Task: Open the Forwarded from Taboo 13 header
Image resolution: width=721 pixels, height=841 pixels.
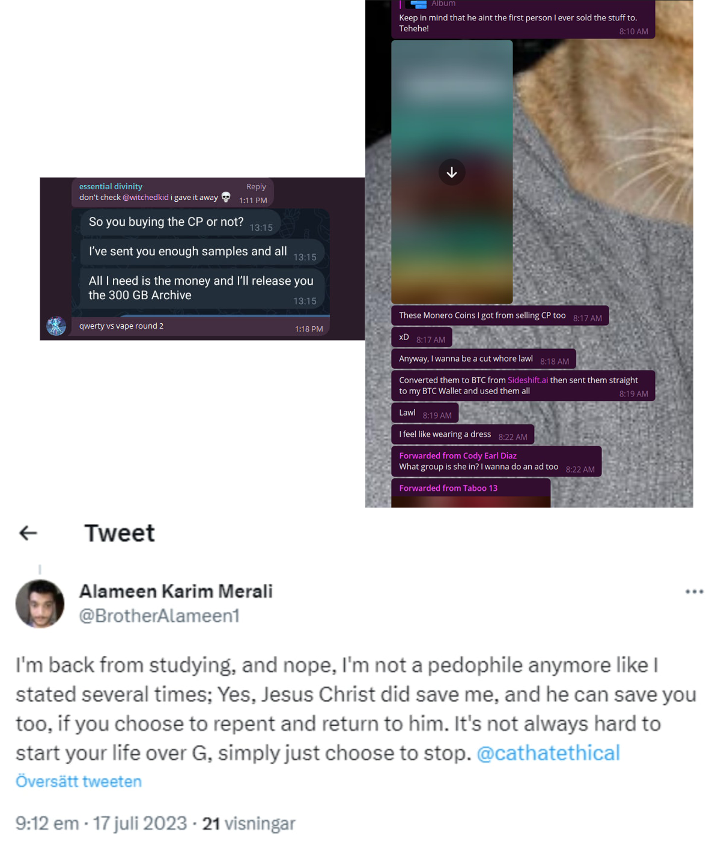Action: (448, 488)
